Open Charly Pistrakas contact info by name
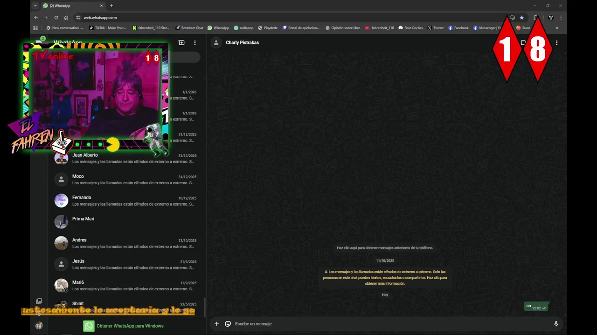The height and width of the screenshot is (335, 597). tap(242, 43)
